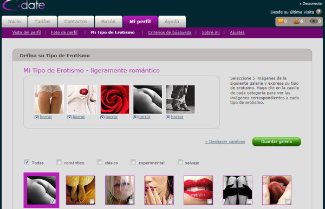Open Foto de perfil submenu link
Image resolution: width=325 pixels, height=209 pixels.
64,32
